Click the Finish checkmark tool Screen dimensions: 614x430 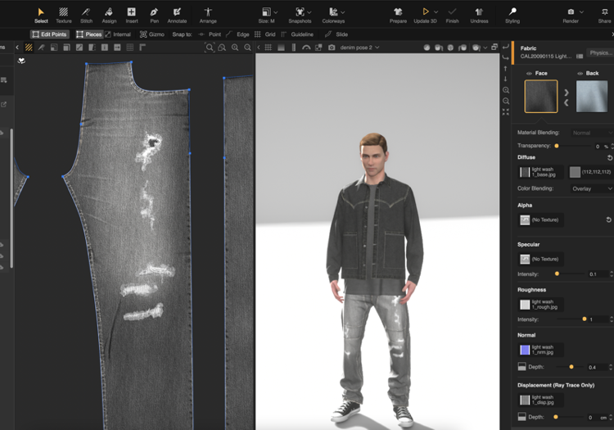452,16
